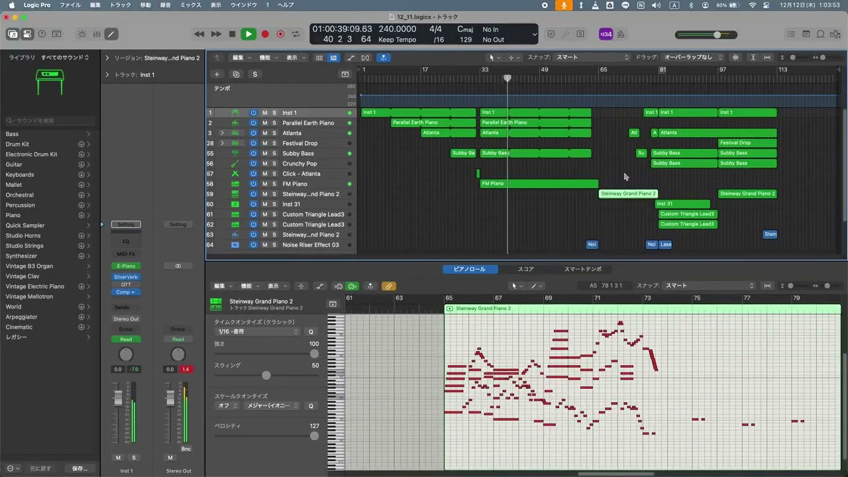Click the green Play button

[x=248, y=34]
